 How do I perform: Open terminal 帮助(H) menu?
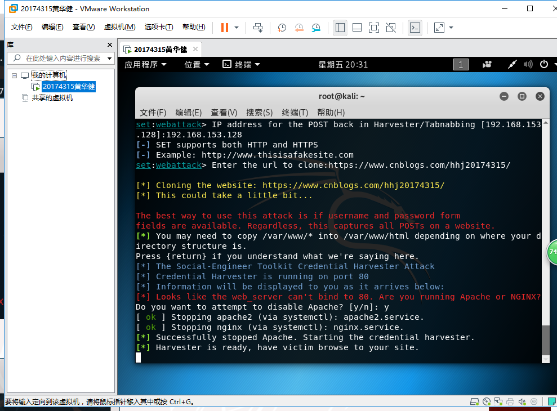coord(331,113)
